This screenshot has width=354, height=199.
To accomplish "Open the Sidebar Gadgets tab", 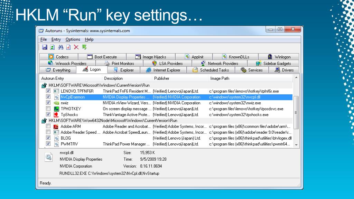I will click(x=273, y=64).
